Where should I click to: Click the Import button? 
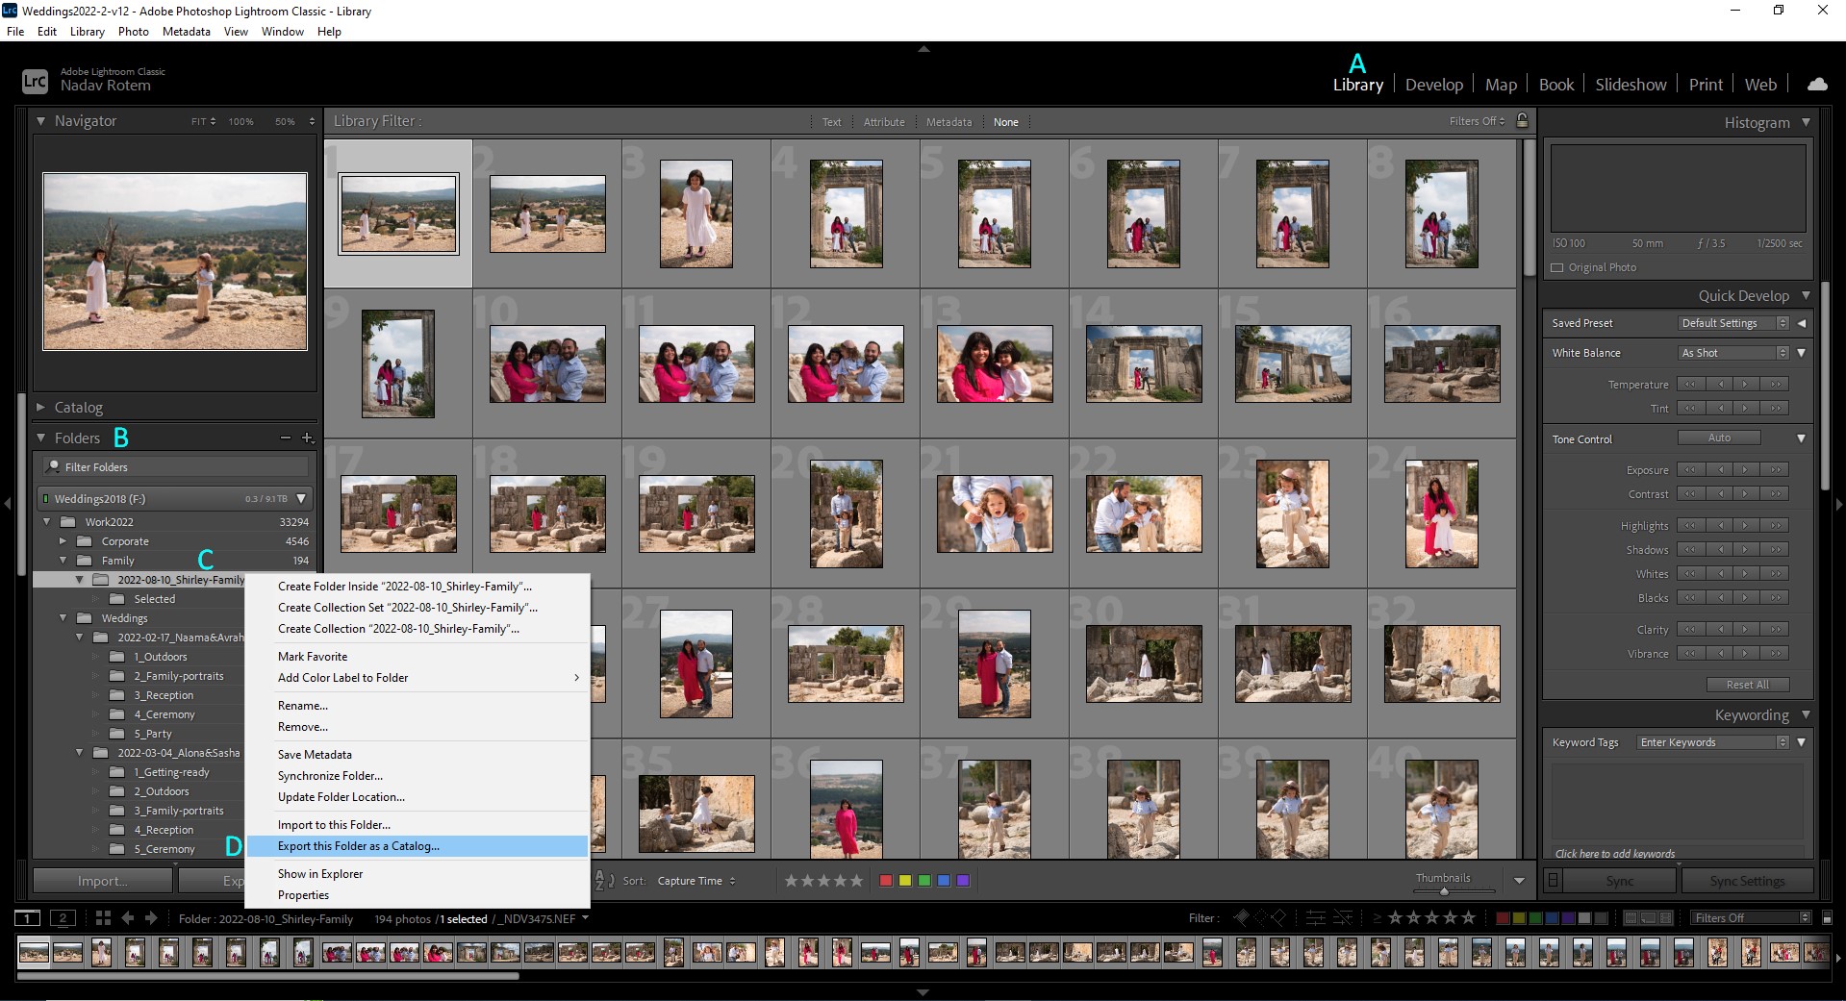tap(103, 881)
